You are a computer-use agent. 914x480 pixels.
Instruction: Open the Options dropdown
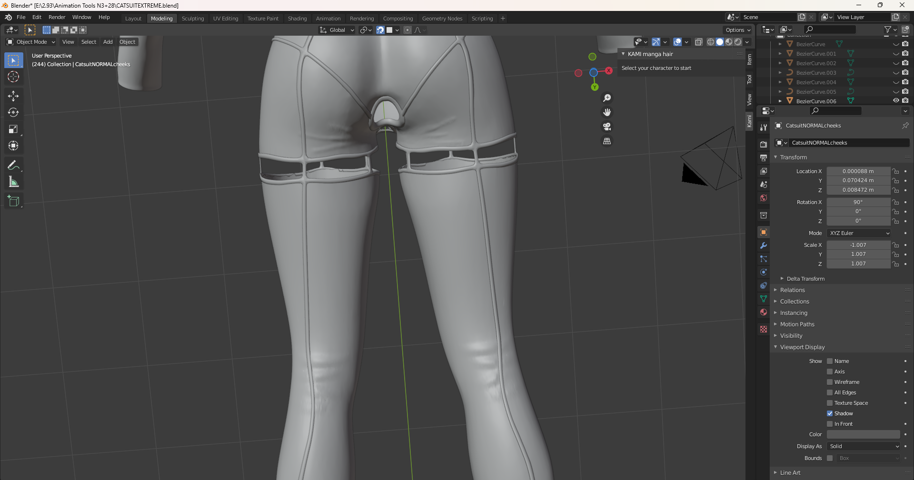coord(738,30)
